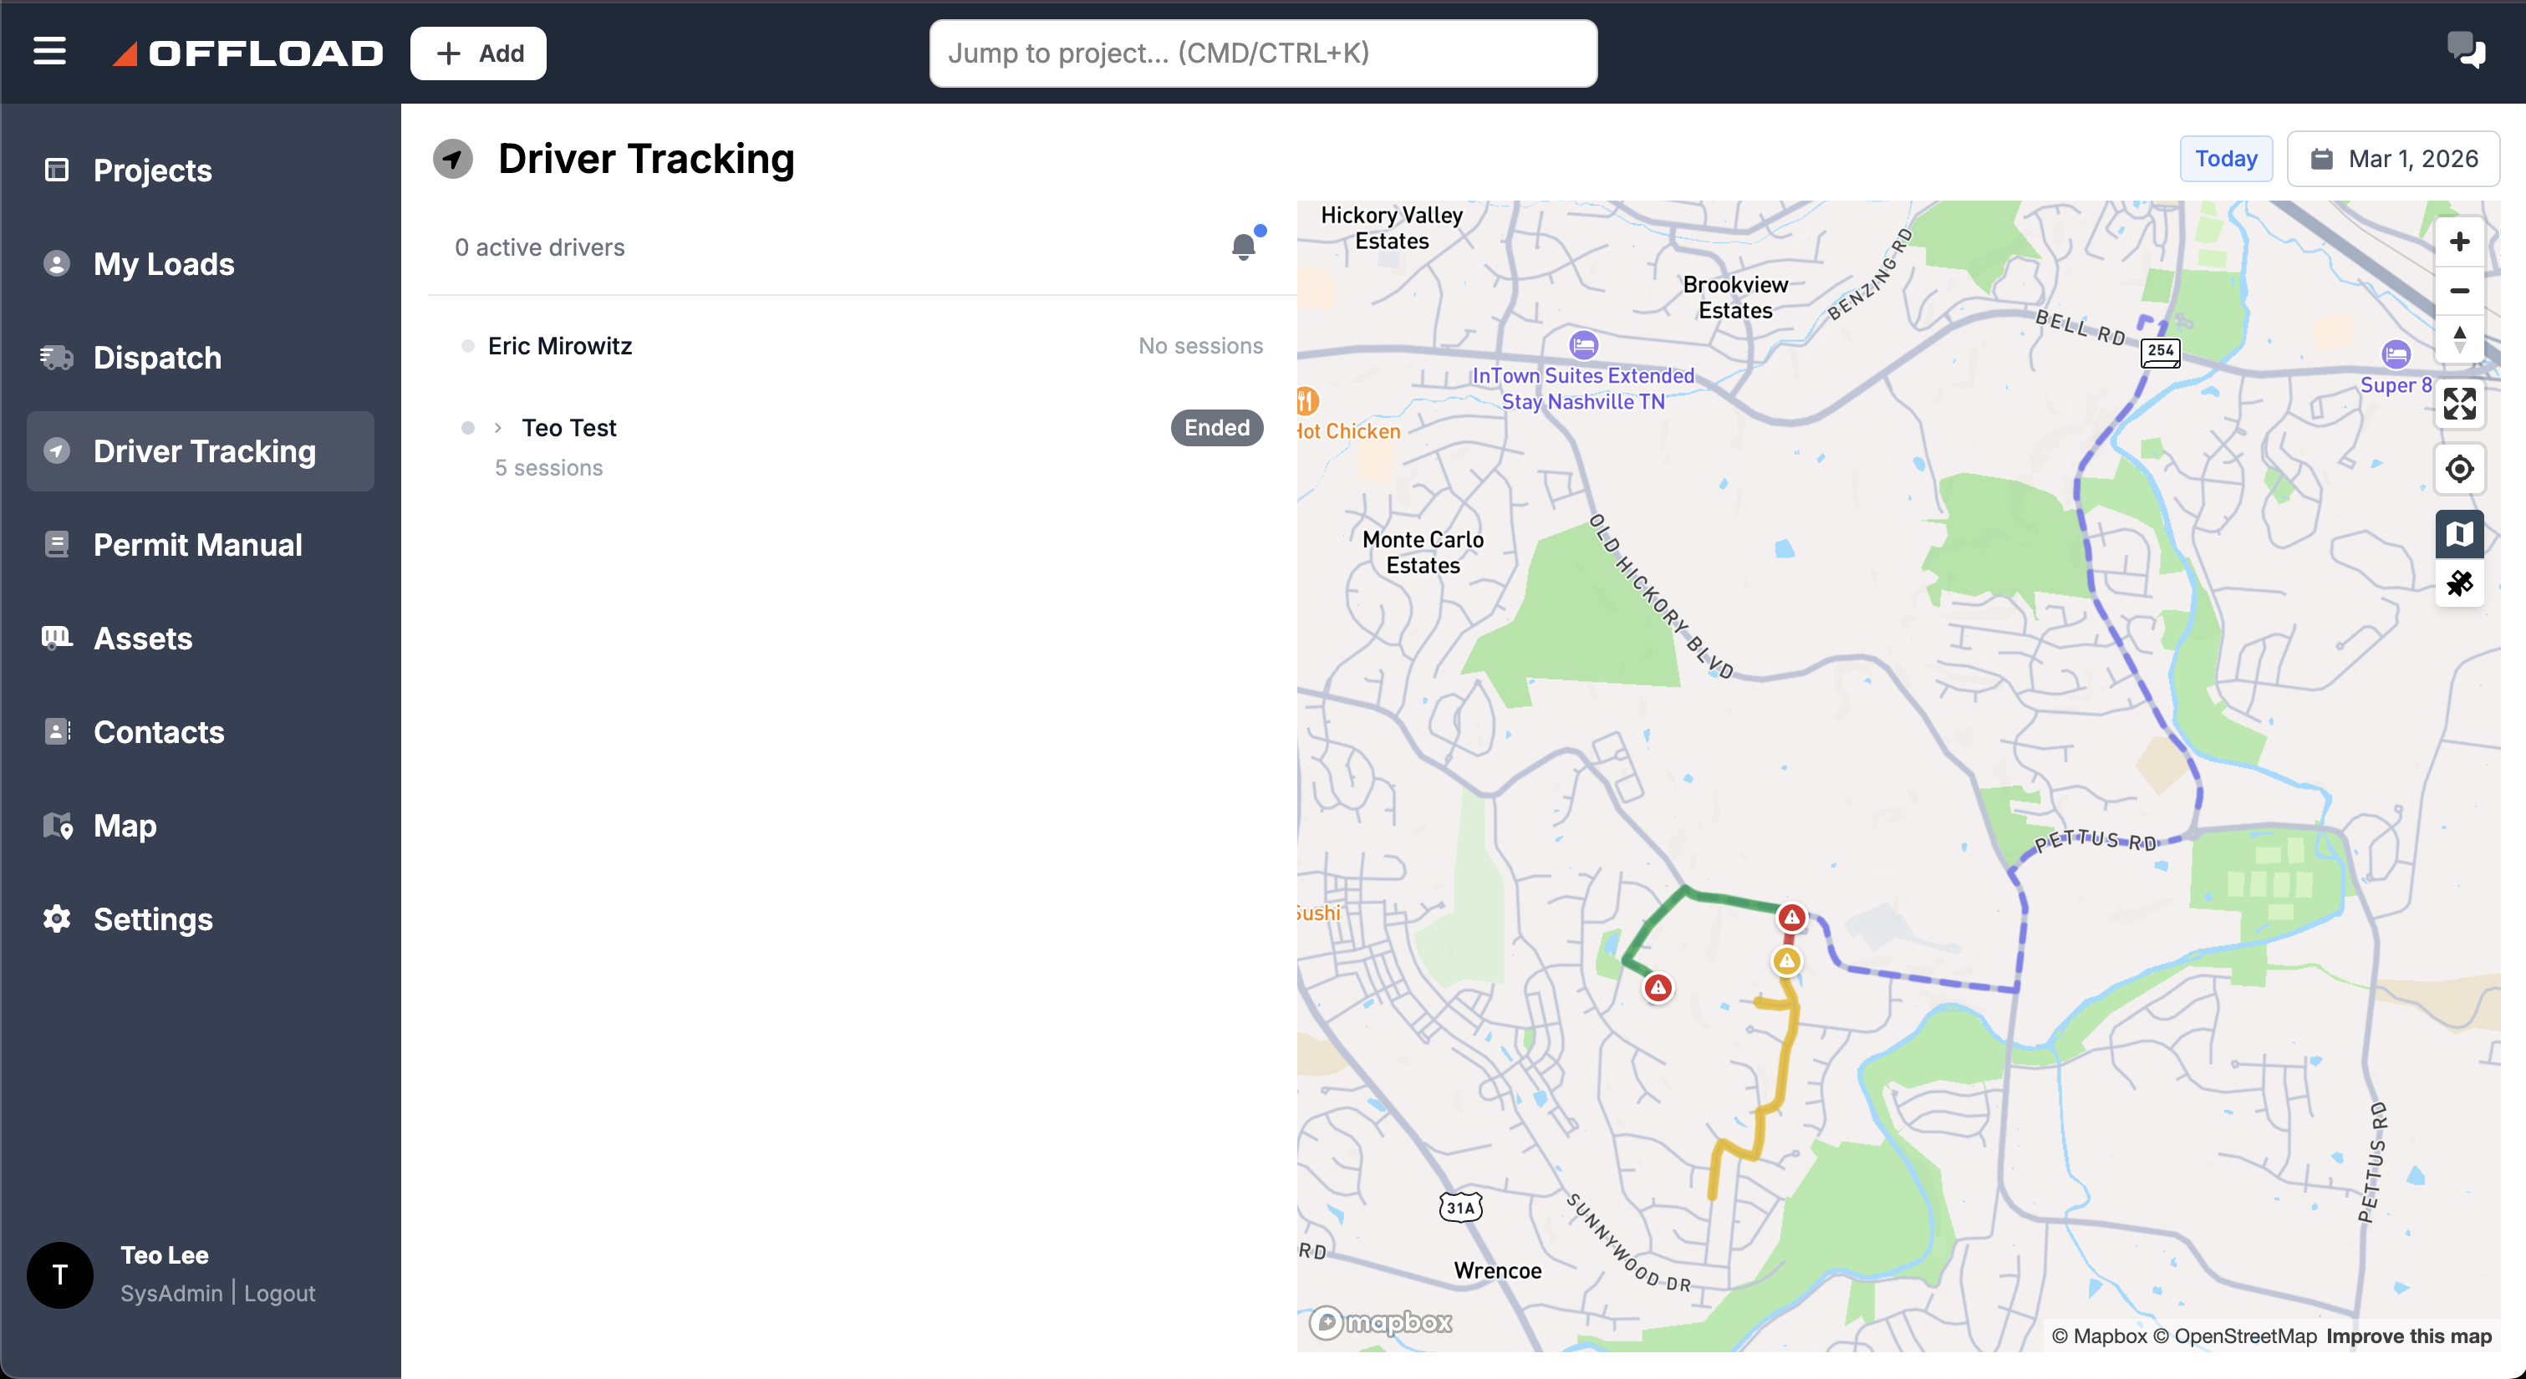Click the Logout link
The image size is (2526, 1379).
(279, 1293)
